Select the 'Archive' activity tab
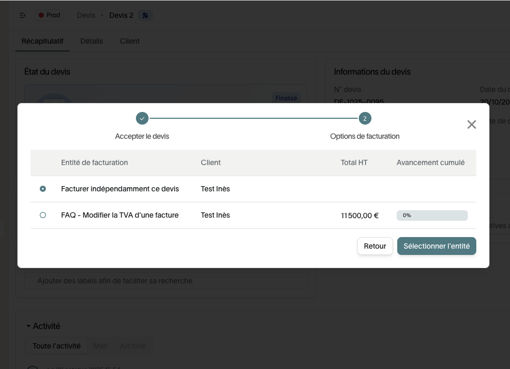The height and width of the screenshot is (369, 510). (132, 346)
